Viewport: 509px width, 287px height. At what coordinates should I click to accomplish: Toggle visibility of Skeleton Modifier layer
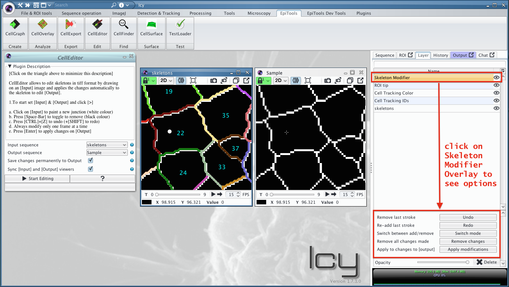tap(496, 78)
